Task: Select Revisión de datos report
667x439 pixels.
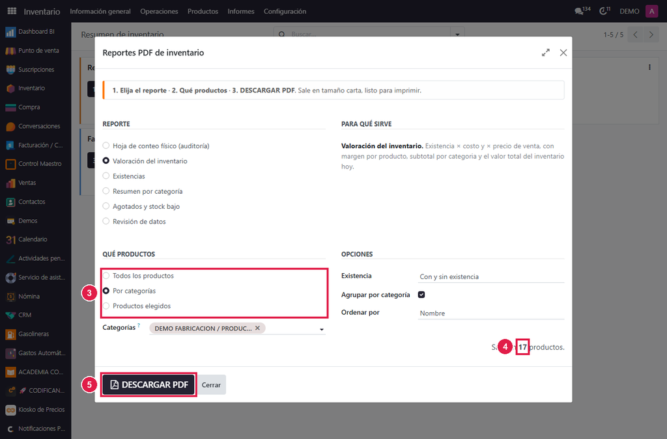Action: click(106, 221)
